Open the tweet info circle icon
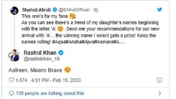The height and width of the screenshot is (99, 176). [159, 80]
